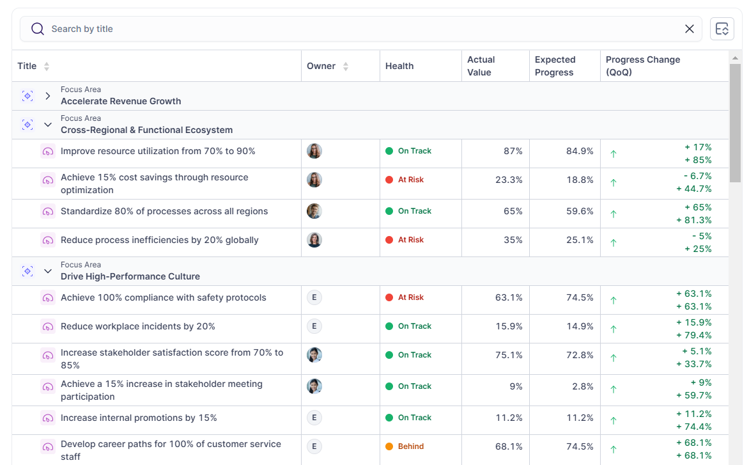749x465 pixels.
Task: Open owner avatar for Standardize 80% of processes
Action: [314, 211]
